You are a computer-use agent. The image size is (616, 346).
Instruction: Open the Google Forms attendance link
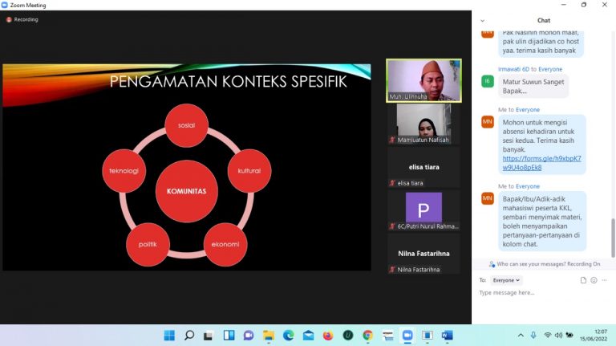[x=541, y=163]
